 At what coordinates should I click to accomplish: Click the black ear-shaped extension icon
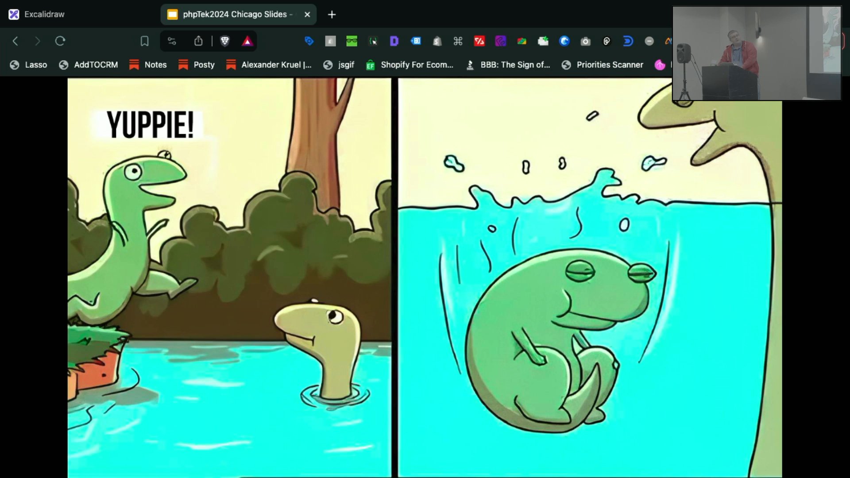[x=607, y=41]
